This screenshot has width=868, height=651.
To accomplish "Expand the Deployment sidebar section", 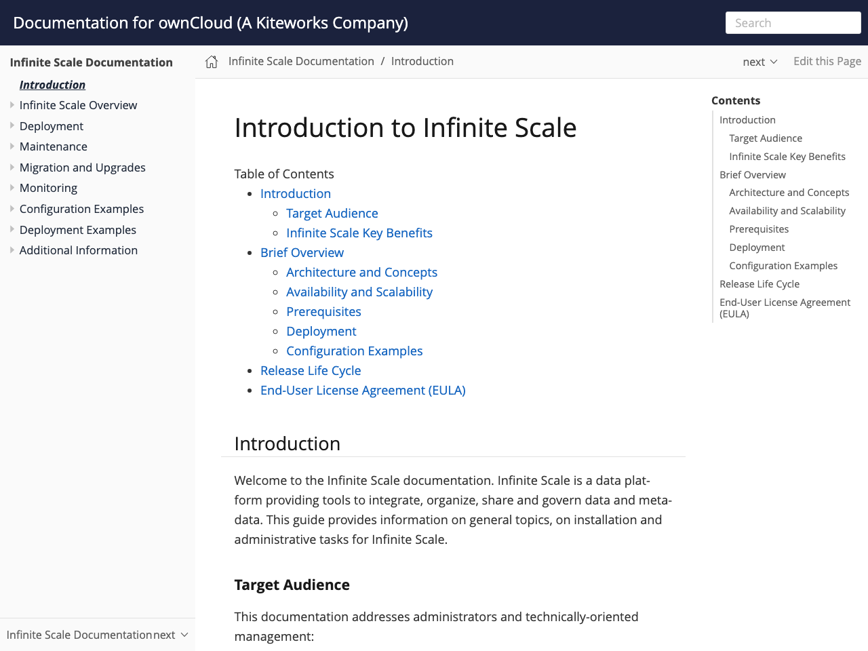I will click(12, 126).
